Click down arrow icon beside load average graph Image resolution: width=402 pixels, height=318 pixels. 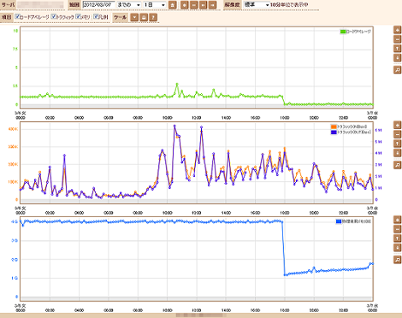398,58
